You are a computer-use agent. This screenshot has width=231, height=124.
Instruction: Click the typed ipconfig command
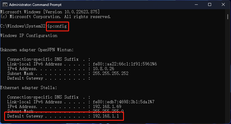click(x=58, y=26)
